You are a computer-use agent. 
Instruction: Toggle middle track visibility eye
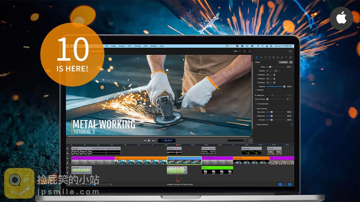(67, 158)
